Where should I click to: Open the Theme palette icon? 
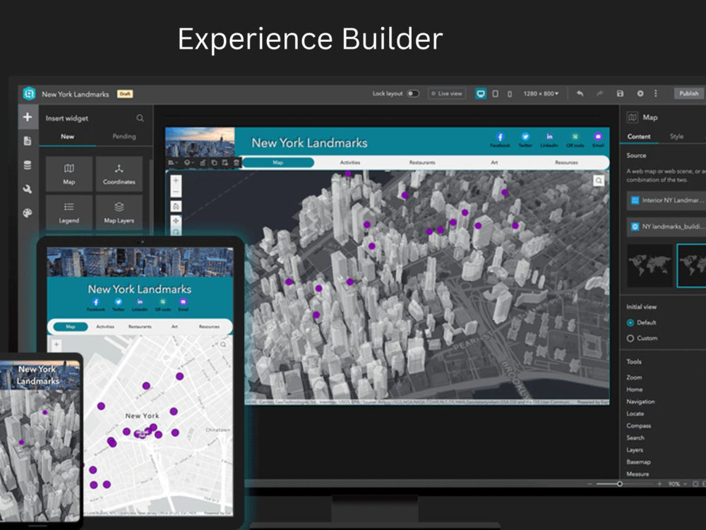(x=28, y=213)
